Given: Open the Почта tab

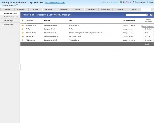Looking at the screenshot, I should 78,9.
